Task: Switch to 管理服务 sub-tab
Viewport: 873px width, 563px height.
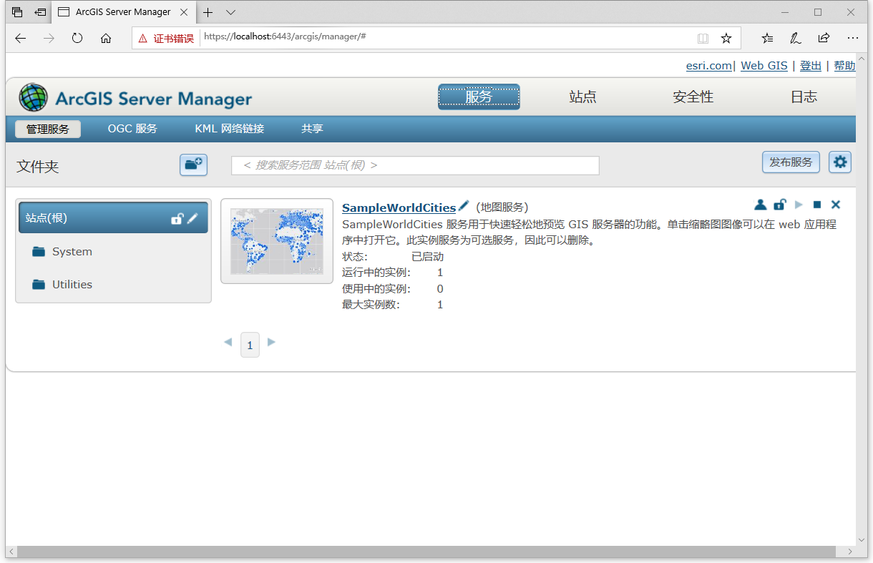Action: point(48,129)
